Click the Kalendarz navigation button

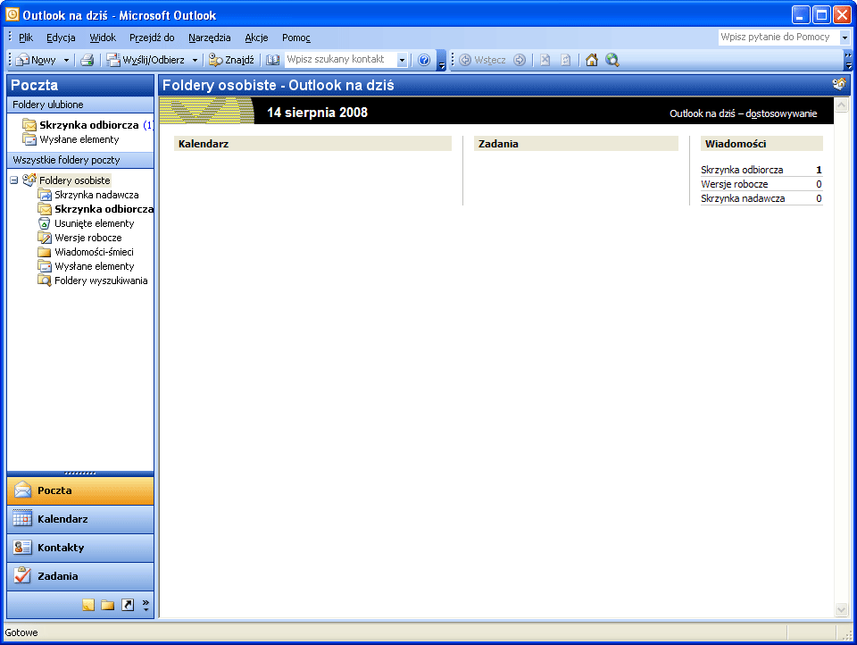pos(80,519)
